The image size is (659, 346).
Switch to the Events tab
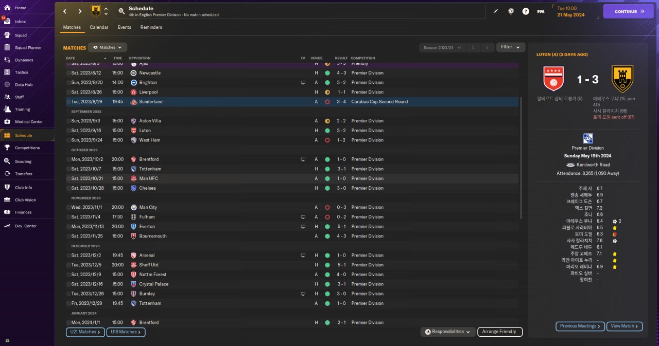click(x=124, y=27)
